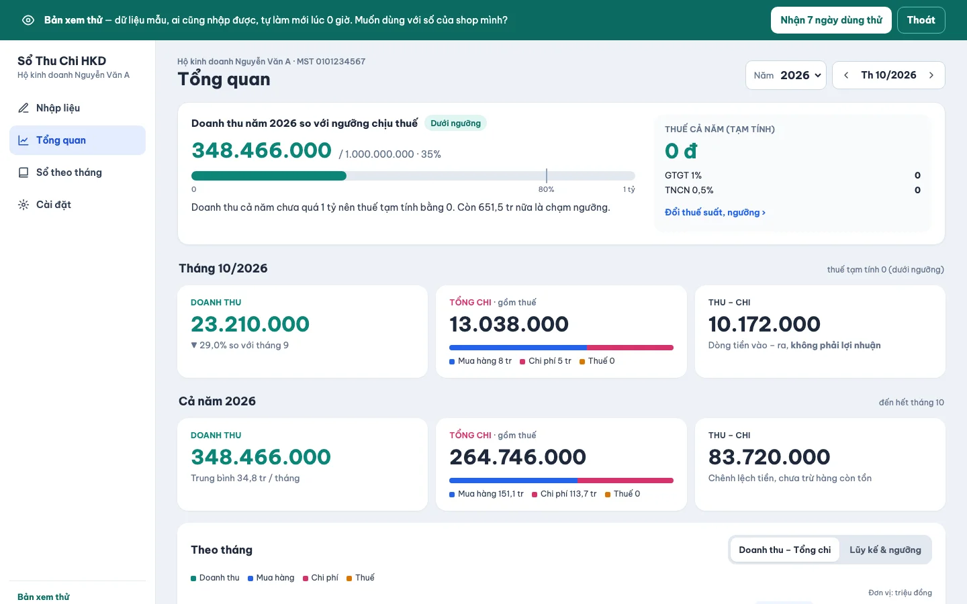
Task: Click 29,0% so với tháng 9 text
Action: click(x=240, y=345)
